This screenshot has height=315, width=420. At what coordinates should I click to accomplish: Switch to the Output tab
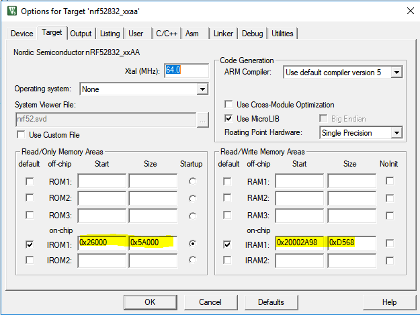(x=81, y=34)
